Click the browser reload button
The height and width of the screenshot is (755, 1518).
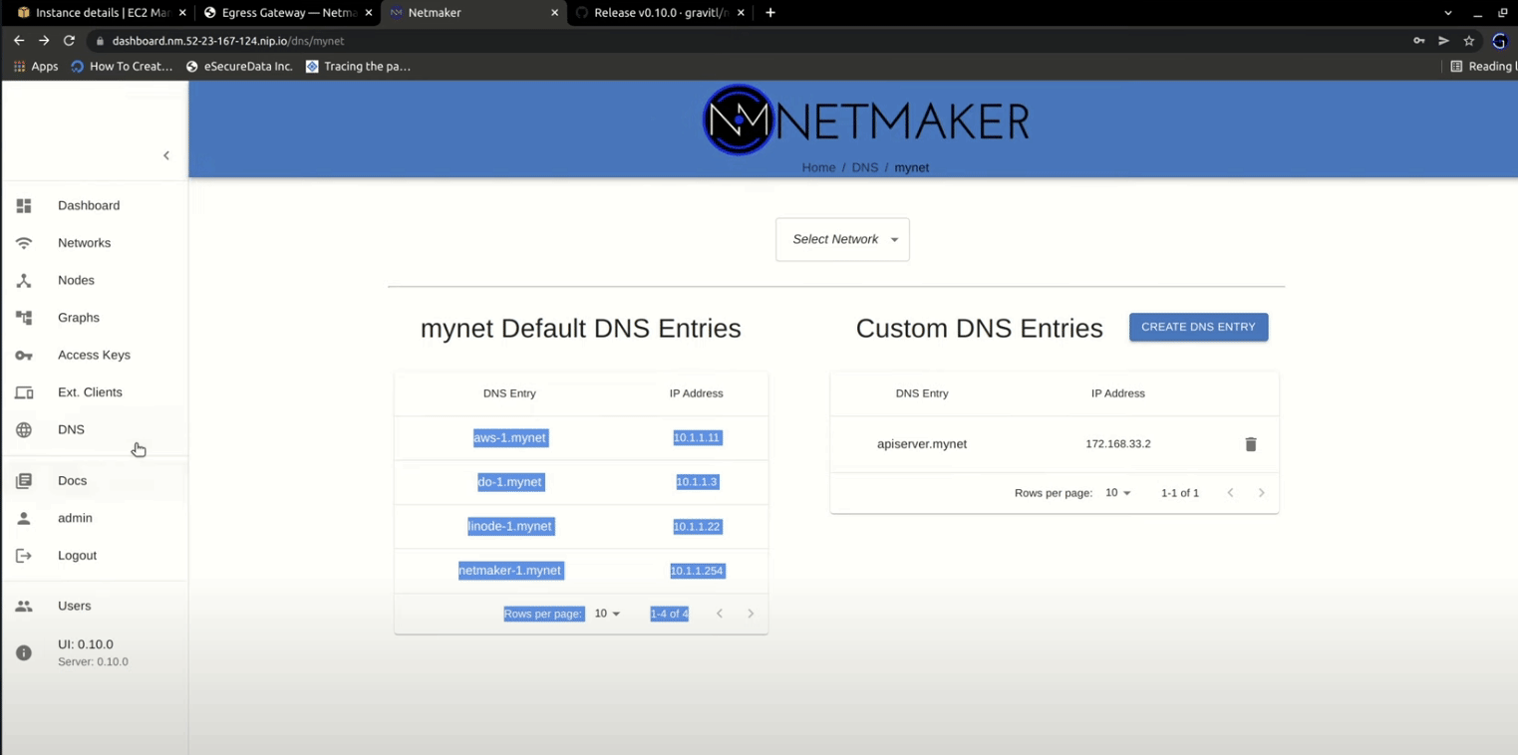[69, 41]
